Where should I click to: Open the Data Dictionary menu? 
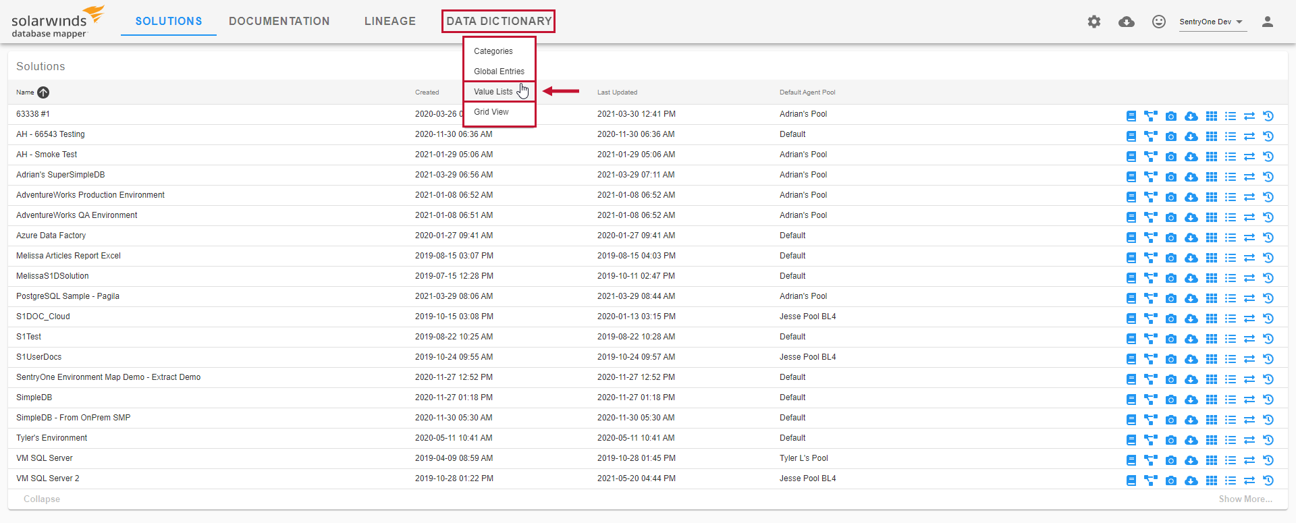click(x=499, y=21)
